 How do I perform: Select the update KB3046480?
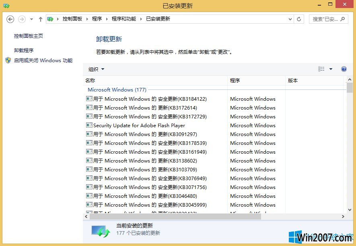(142, 196)
